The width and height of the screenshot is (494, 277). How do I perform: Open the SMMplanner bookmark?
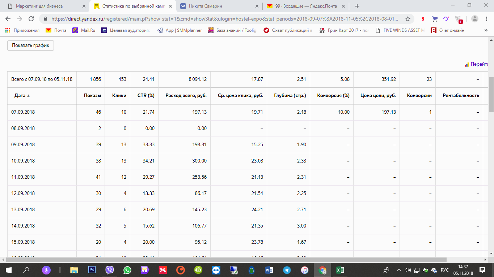[x=180, y=31]
